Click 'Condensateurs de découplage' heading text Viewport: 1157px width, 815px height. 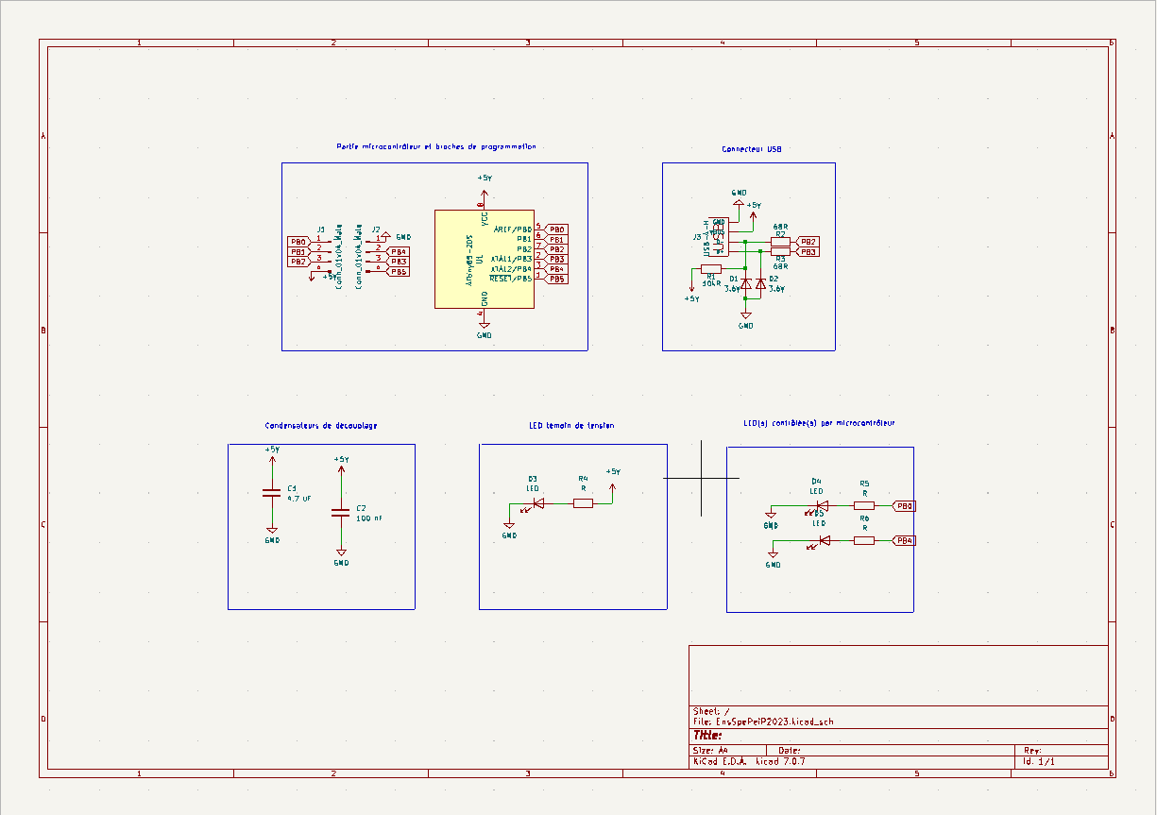click(x=321, y=426)
